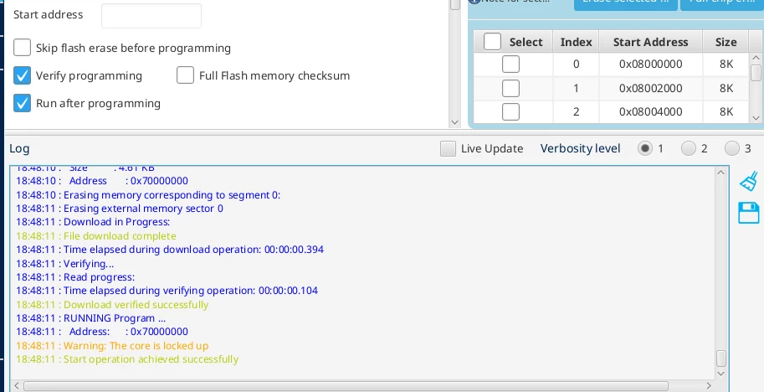This screenshot has width=764, height=392.
Task: Click log line 'Read progress:'
Action: (x=75, y=277)
